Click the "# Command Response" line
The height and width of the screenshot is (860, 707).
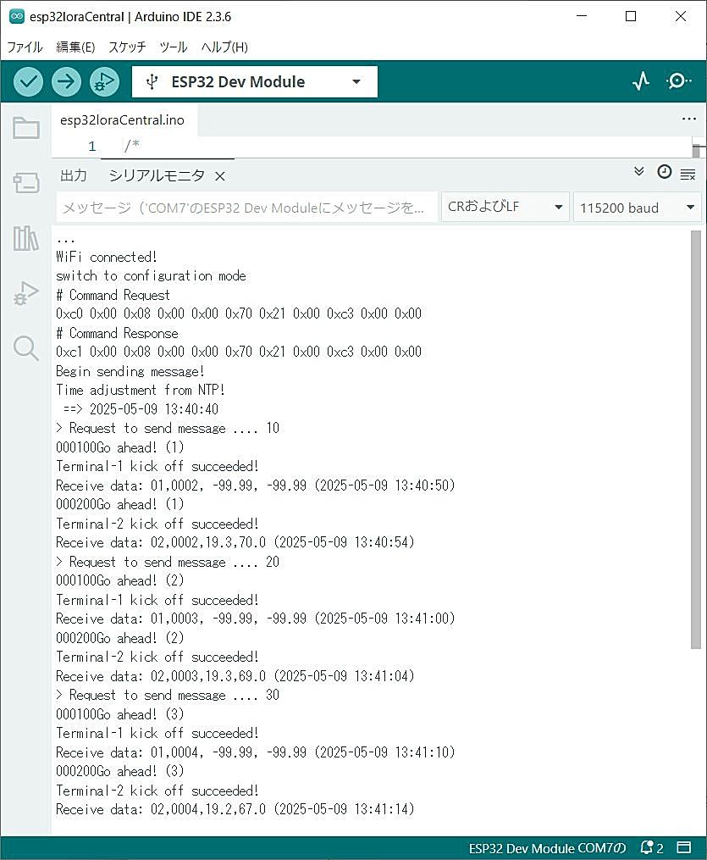click(x=117, y=333)
